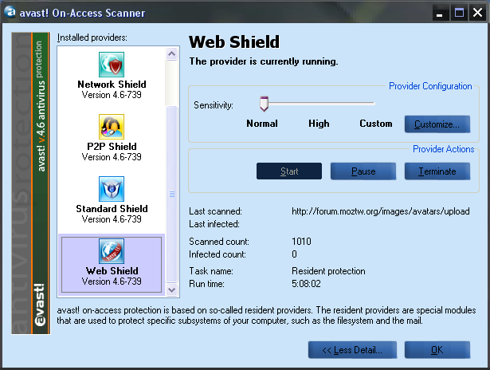Image resolution: width=490 pixels, height=370 pixels.
Task: Click the Provider Actions group label
Action: [444, 149]
